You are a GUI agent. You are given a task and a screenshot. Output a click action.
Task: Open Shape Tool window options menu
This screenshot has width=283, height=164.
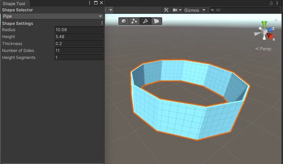click(x=90, y=3)
